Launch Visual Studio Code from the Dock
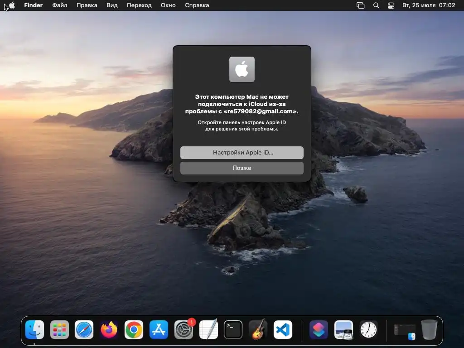464x348 pixels. click(x=283, y=329)
